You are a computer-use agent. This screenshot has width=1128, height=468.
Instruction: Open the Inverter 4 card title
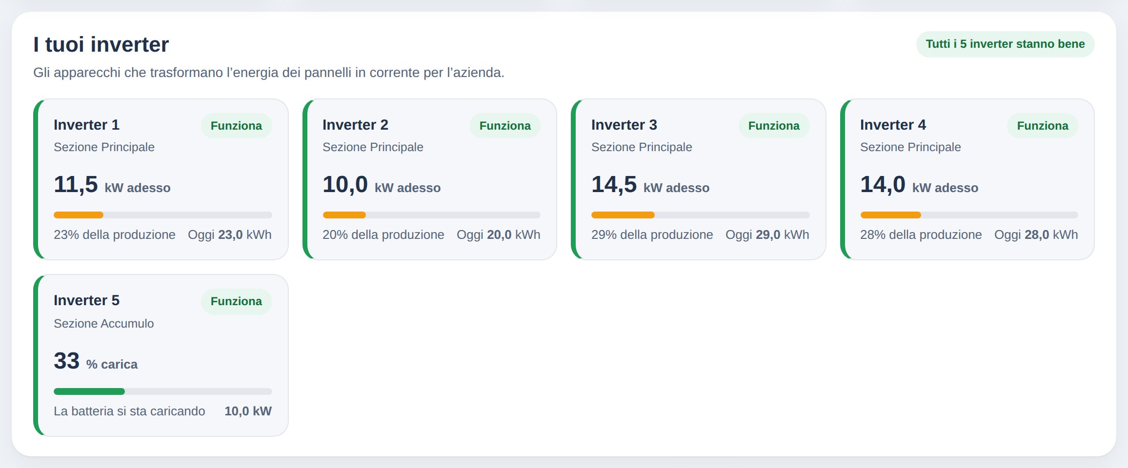point(893,125)
